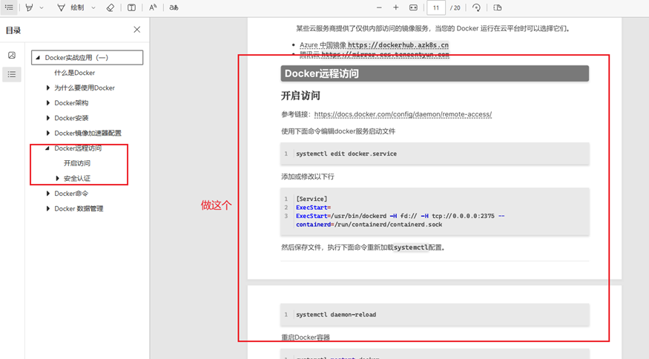
Task: Click the page view layout icon
Action: coord(498,7)
